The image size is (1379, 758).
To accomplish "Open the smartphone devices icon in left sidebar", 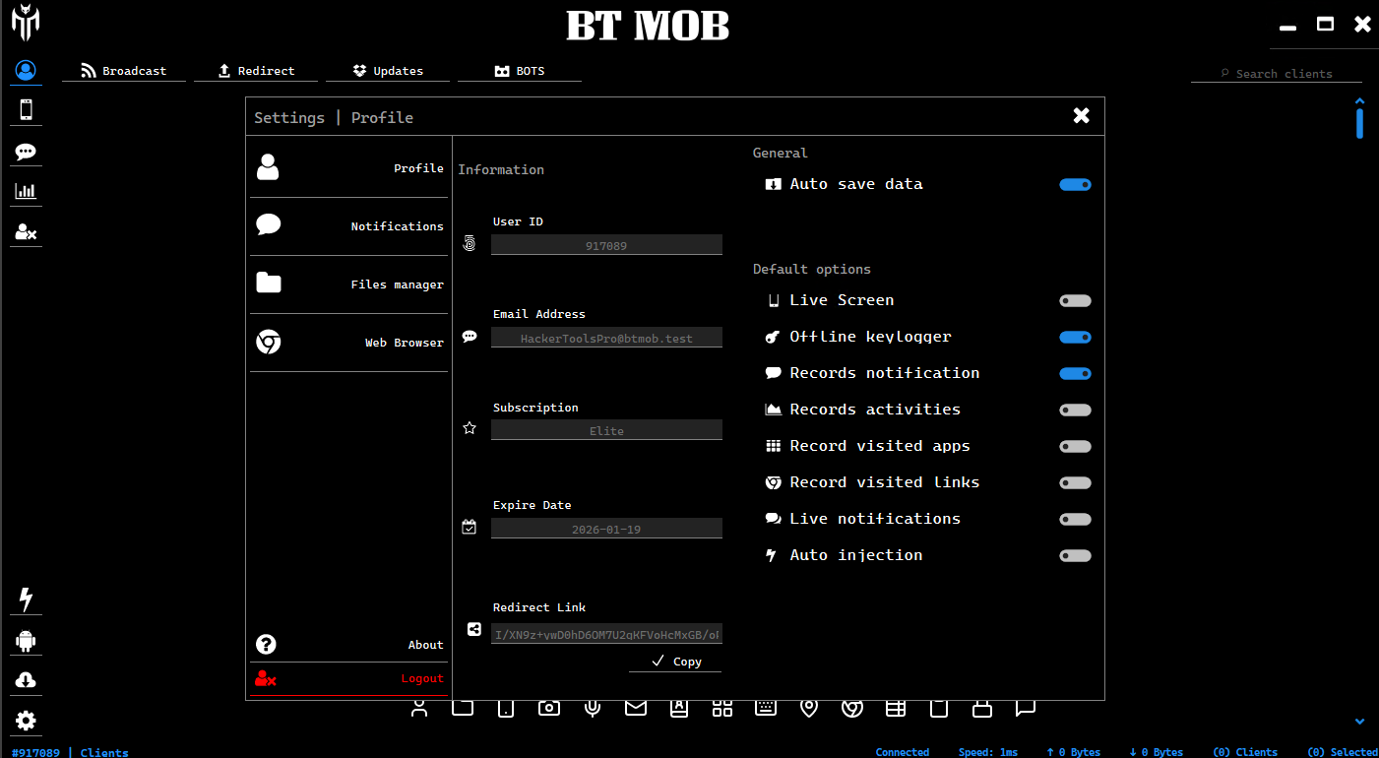I will (x=26, y=109).
